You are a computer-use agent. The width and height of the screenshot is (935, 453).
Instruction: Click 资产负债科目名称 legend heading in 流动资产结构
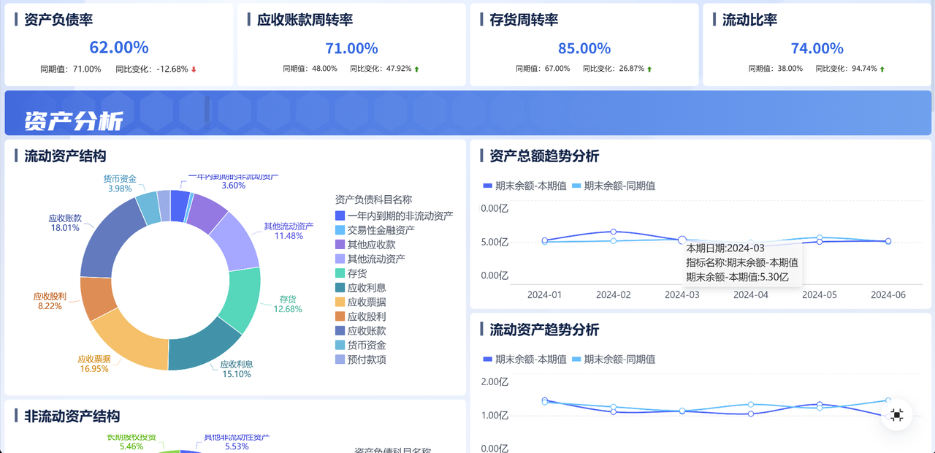[373, 199]
